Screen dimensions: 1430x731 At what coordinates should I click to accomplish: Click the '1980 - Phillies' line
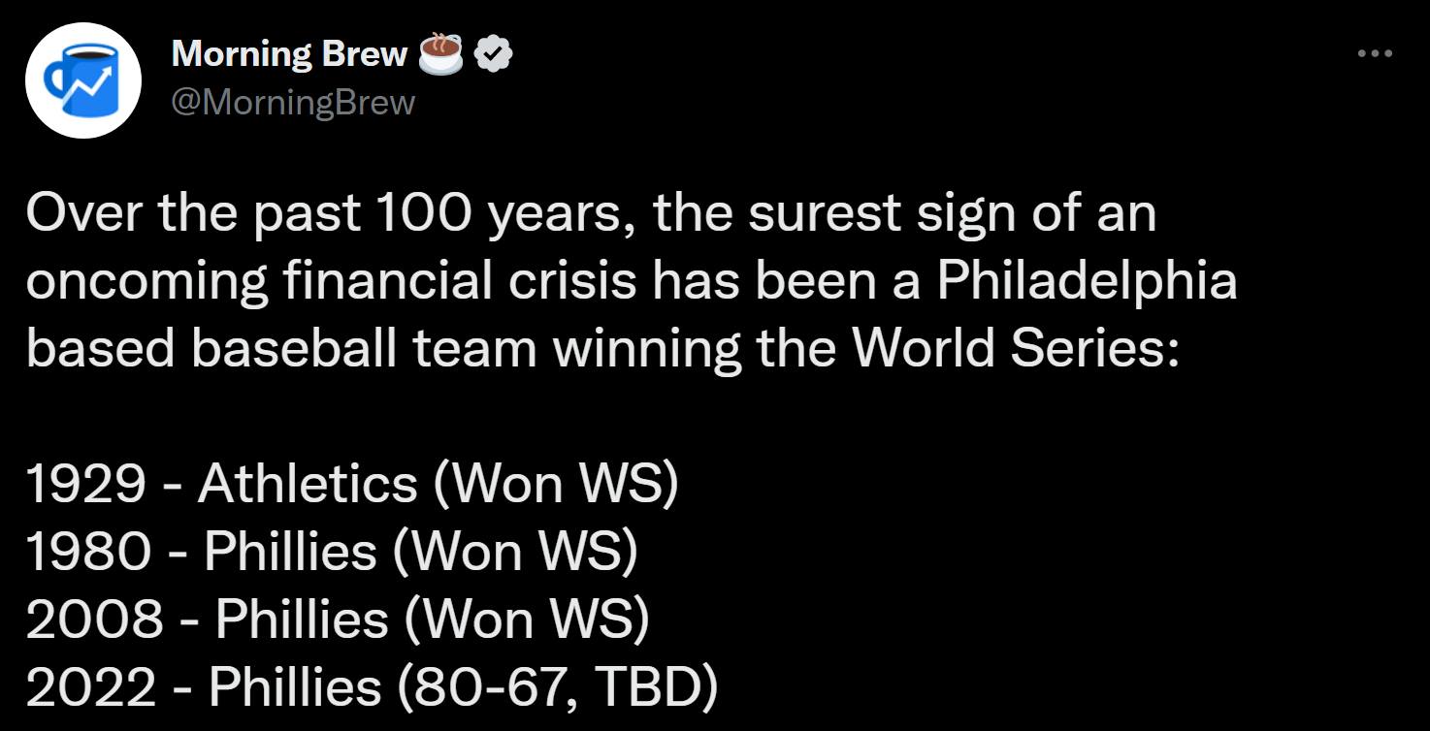[x=201, y=553]
